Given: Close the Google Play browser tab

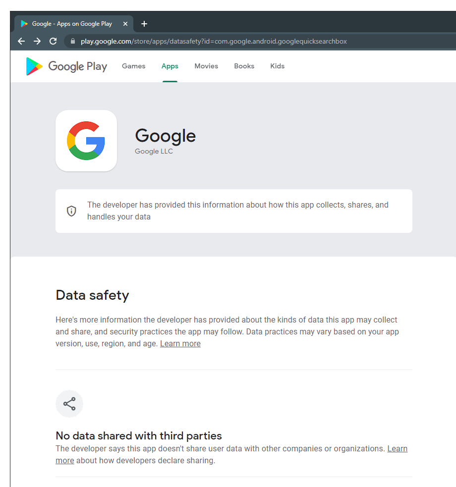Looking at the screenshot, I should pyautogui.click(x=125, y=24).
